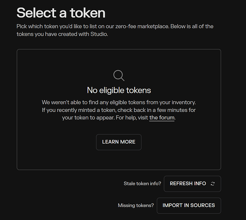This screenshot has width=246, height=220.
Task: Click the line tokens you have created
Action: pos(62,34)
